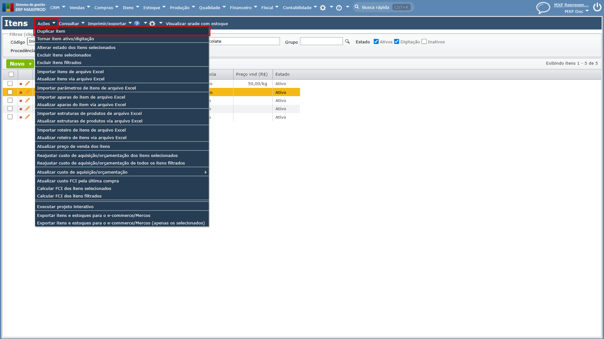Click the green Novo button
Viewport: 604px width, 339px height.
pos(17,64)
